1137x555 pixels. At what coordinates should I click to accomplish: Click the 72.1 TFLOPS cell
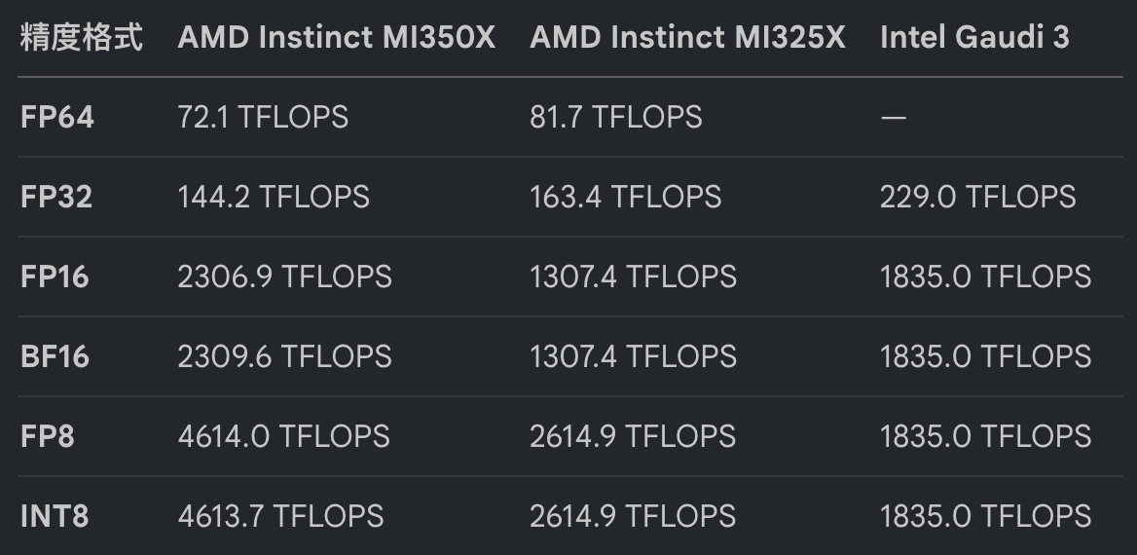[x=263, y=117]
